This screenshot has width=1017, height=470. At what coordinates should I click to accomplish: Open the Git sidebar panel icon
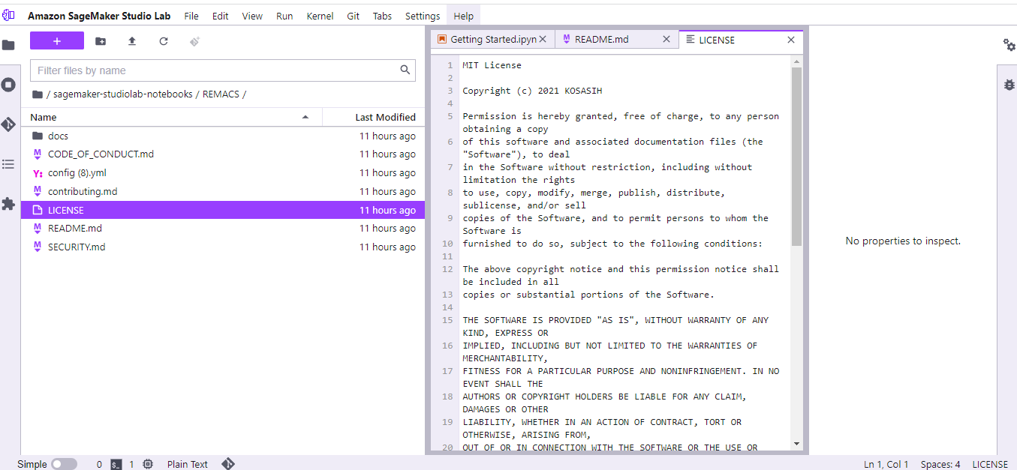click(8, 124)
